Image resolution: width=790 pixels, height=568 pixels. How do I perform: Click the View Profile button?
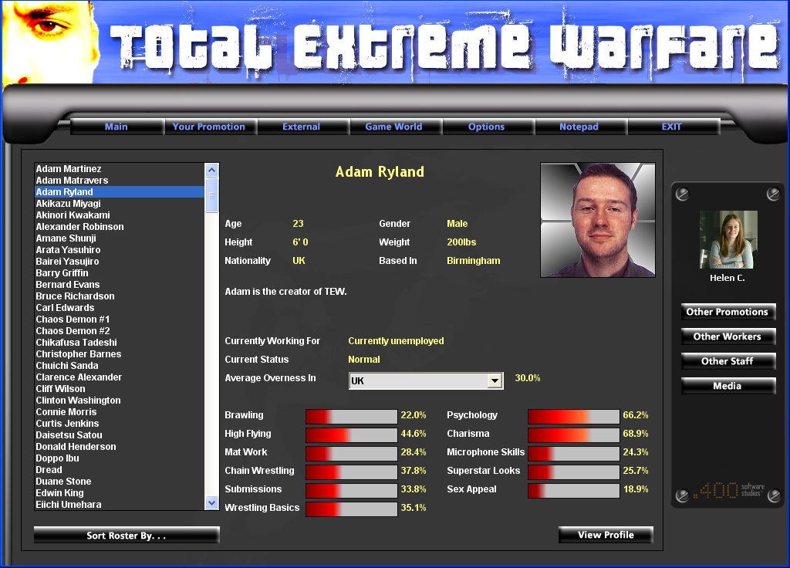tap(606, 535)
